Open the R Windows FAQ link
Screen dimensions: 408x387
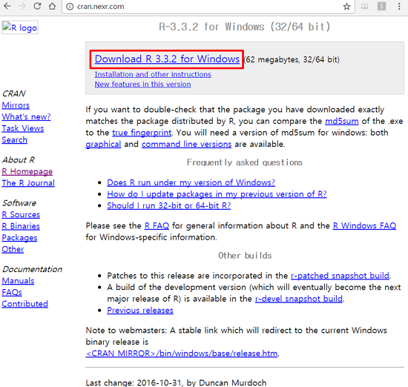point(364,225)
